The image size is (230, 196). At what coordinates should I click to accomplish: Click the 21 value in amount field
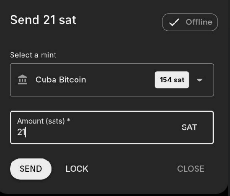pos(21,132)
